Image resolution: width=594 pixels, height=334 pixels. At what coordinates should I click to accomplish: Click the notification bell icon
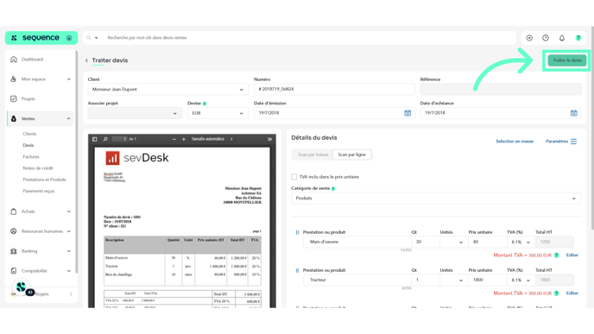tap(562, 38)
